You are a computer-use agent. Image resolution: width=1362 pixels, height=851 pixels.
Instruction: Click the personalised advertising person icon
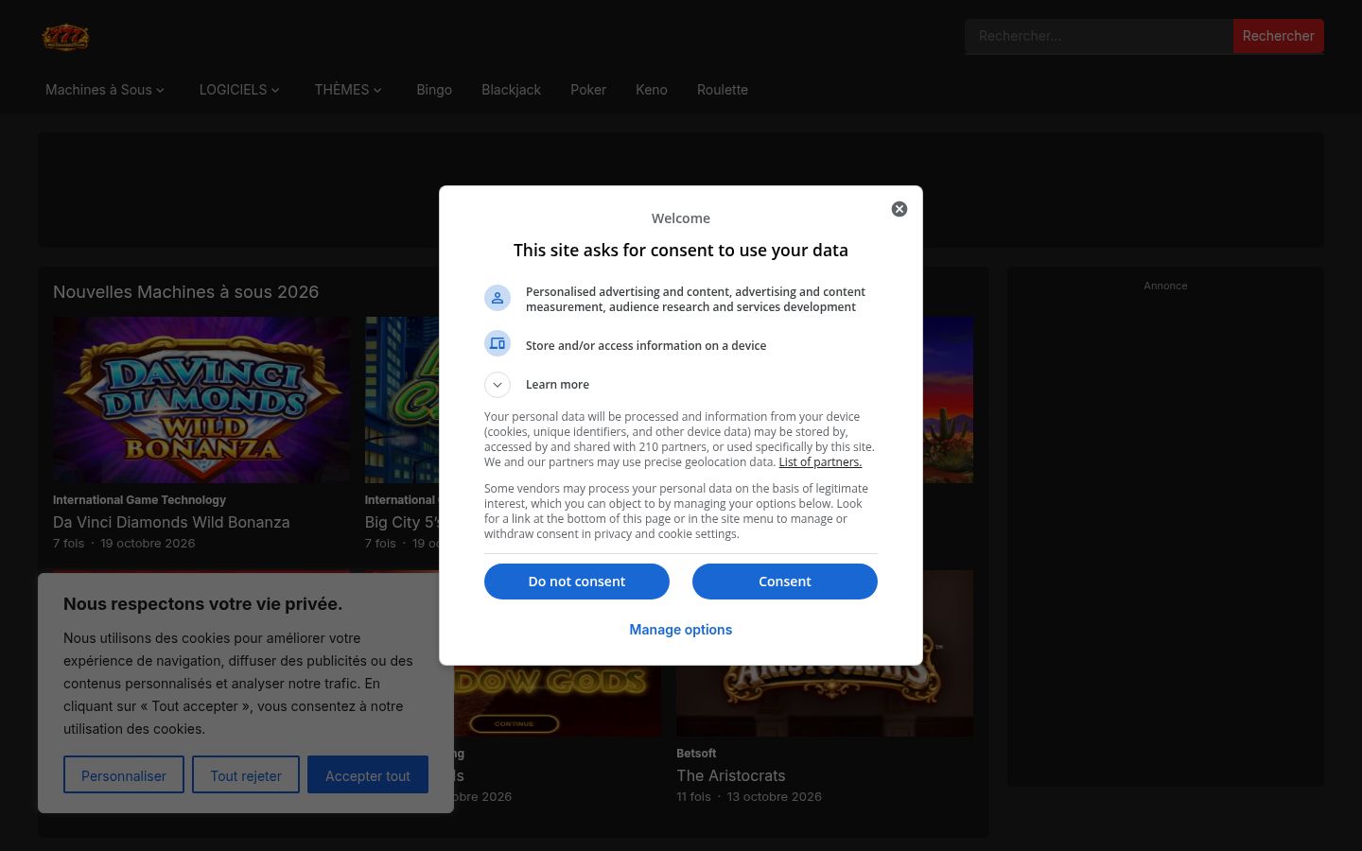coord(498,299)
